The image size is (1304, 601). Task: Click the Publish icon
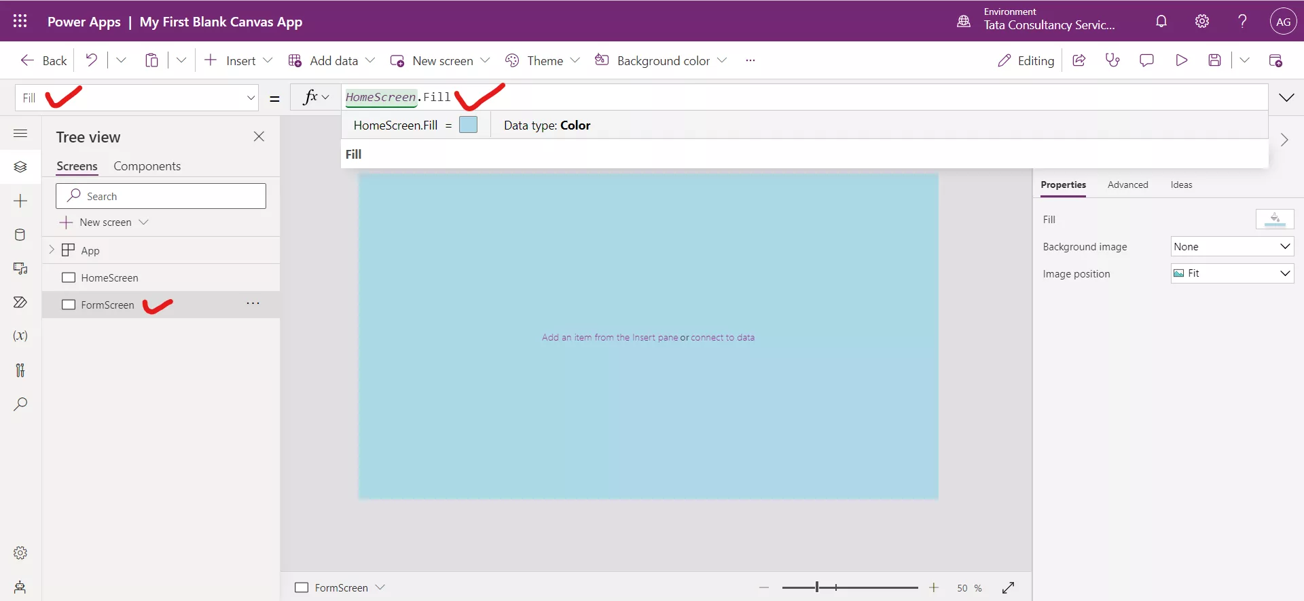pos(1275,60)
